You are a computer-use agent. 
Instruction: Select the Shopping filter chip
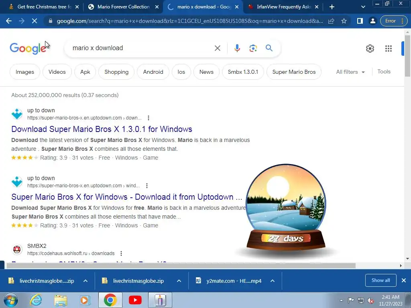(x=116, y=72)
